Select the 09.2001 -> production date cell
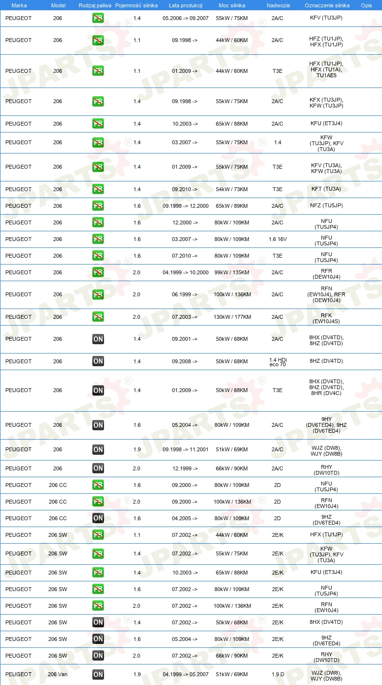Image resolution: width=382 pixels, height=685 pixels. pos(185,339)
